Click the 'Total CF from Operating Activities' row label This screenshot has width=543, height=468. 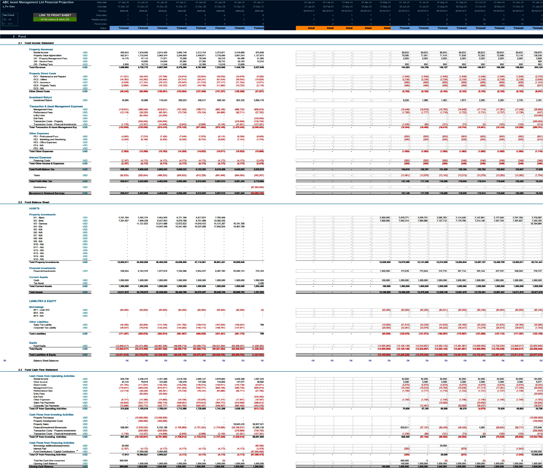click(x=48, y=409)
